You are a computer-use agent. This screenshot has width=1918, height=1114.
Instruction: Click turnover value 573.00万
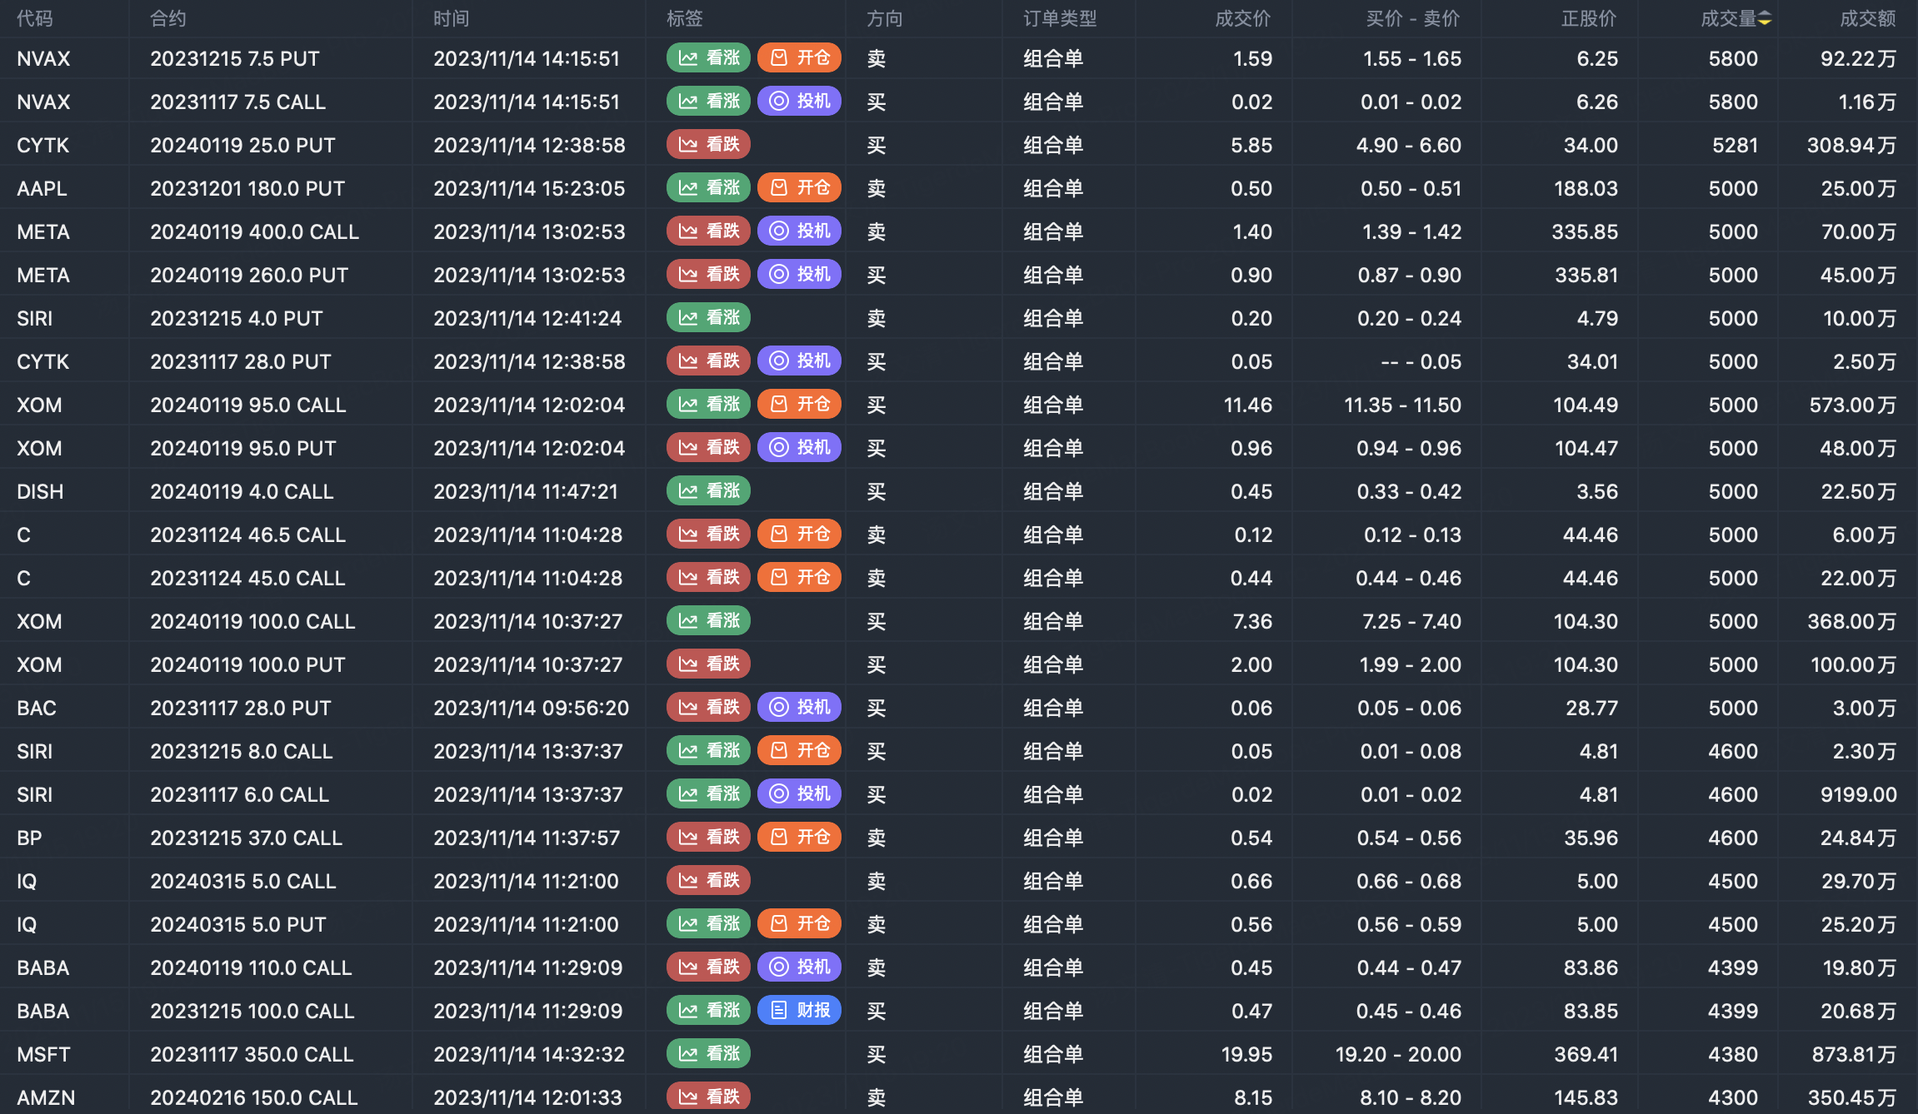pos(1853,405)
